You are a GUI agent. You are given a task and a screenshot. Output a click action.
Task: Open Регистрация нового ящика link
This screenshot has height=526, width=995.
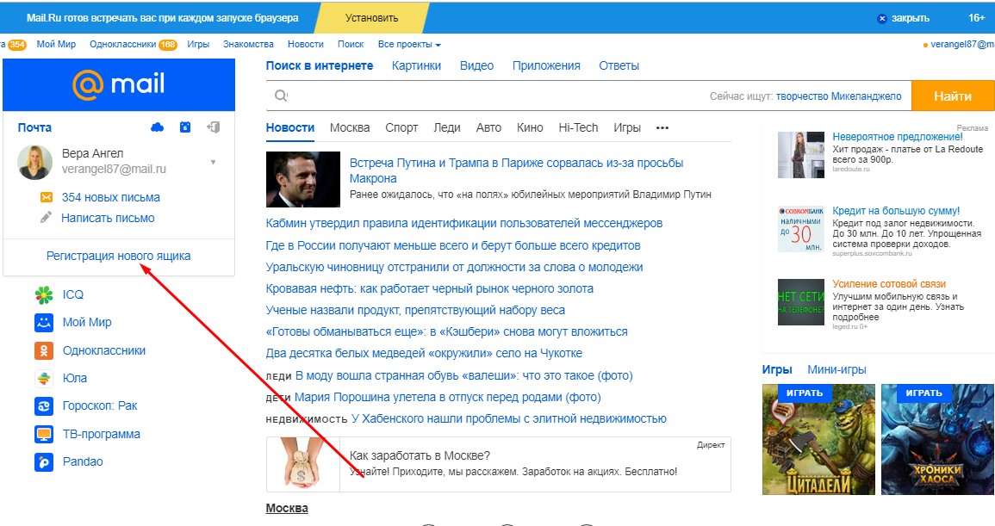pyautogui.click(x=119, y=256)
